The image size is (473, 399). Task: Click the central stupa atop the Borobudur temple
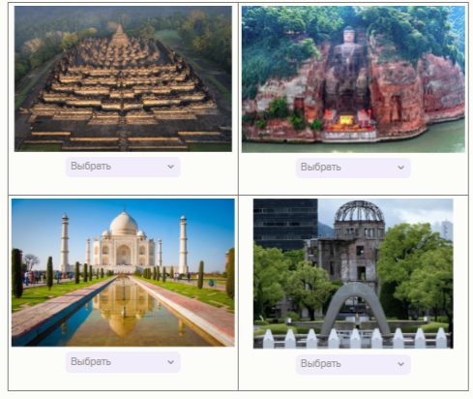[x=119, y=37]
